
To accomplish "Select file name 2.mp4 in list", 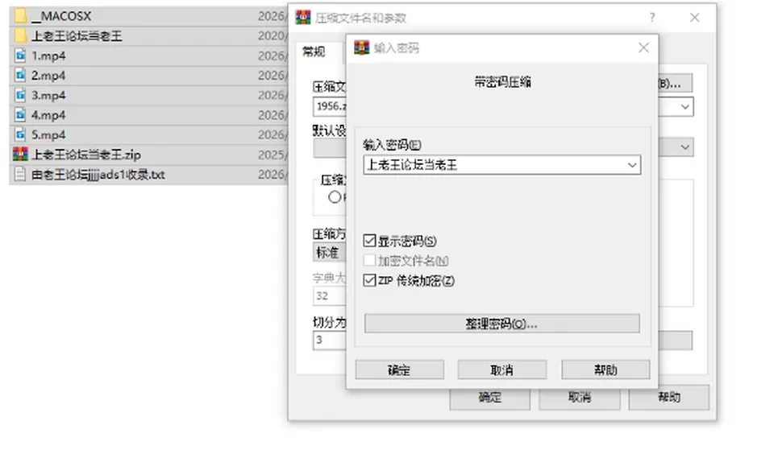I will [x=48, y=76].
